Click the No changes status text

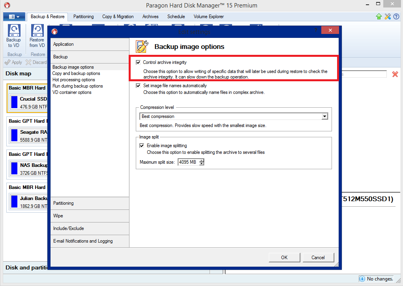380,279
